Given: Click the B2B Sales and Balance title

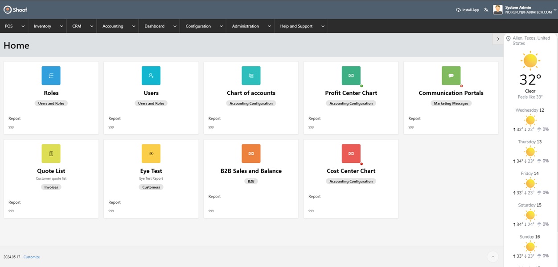Looking at the screenshot, I should [x=251, y=171].
